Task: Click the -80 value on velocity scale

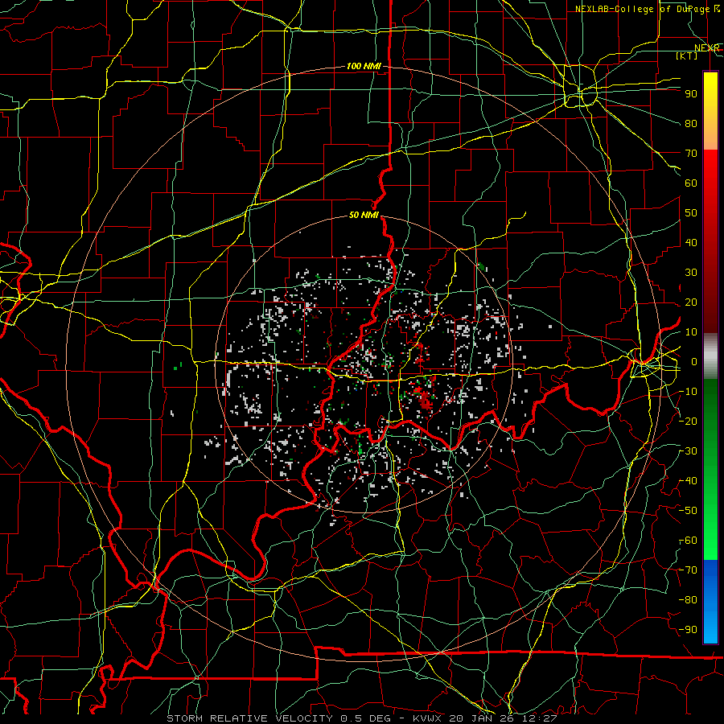Action: coord(689,600)
